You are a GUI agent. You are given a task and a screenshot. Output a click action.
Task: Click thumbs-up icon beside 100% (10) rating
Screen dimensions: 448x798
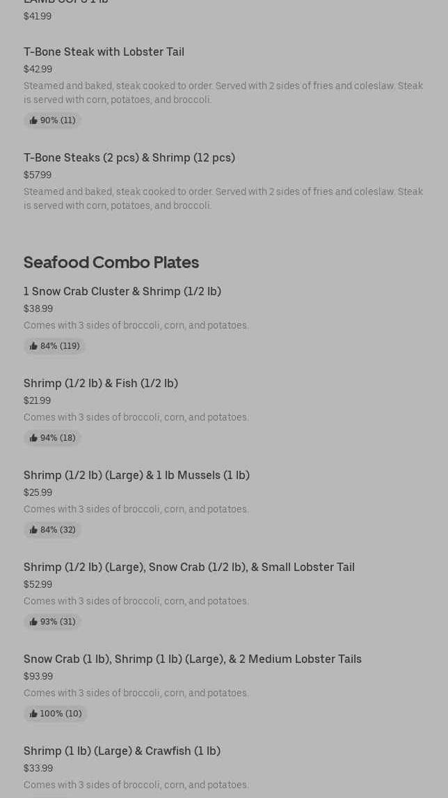33,714
